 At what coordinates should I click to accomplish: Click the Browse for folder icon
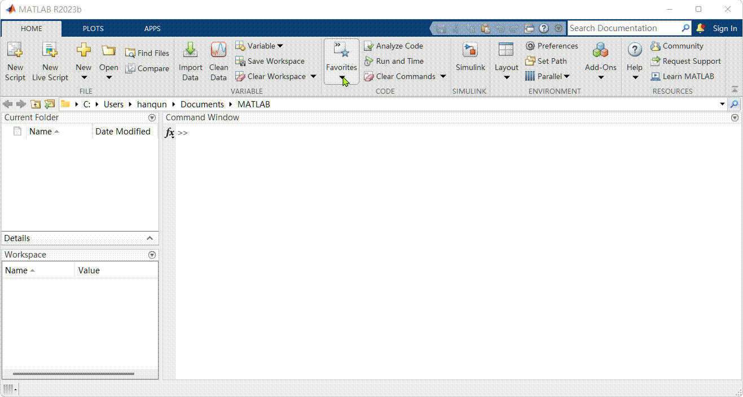point(50,104)
